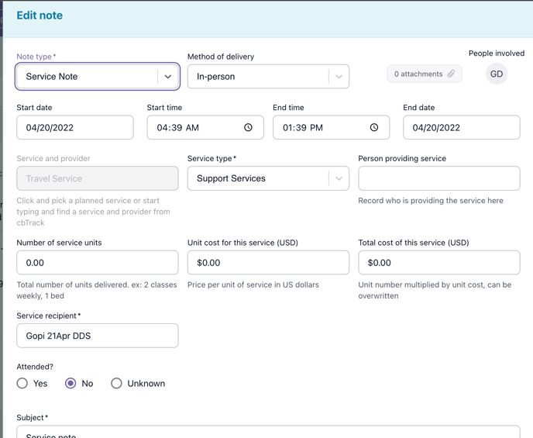The image size is (533, 438).
Task: Click the clock icon in Start time
Action: coord(248,127)
